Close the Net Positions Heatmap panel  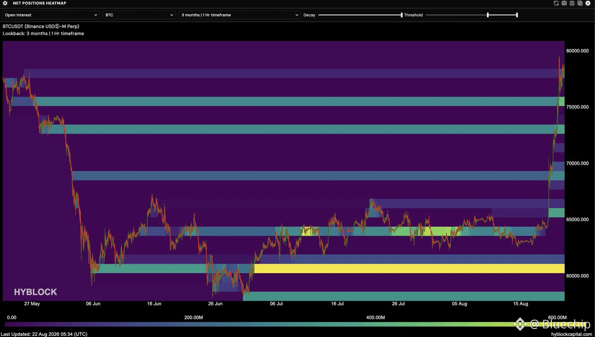(589, 3)
